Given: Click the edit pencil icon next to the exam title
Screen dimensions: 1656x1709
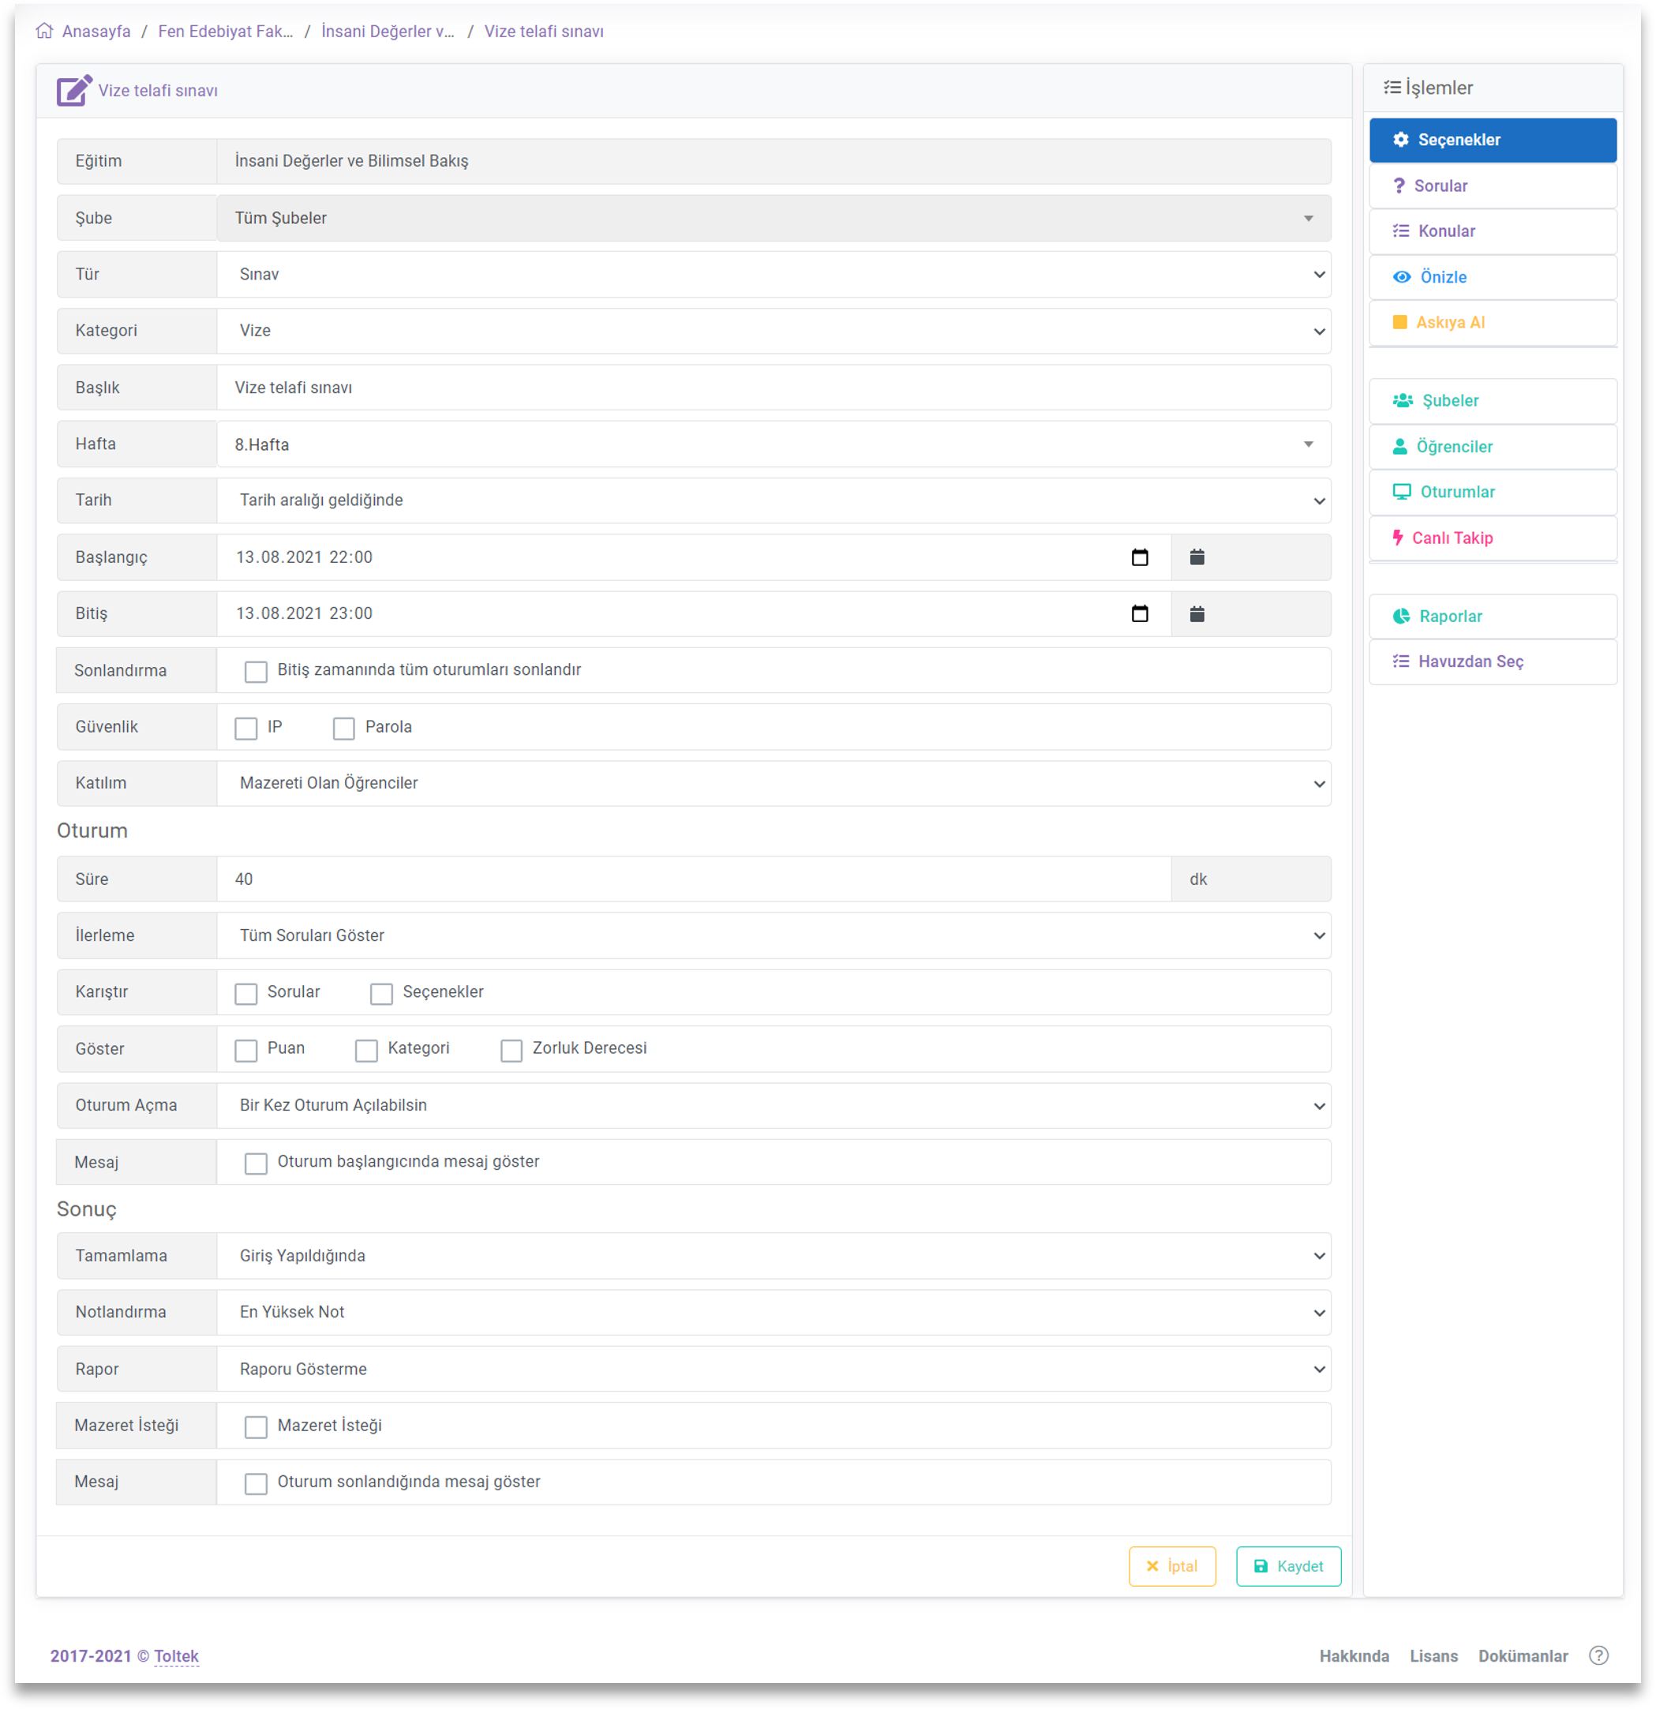Looking at the screenshot, I should coord(74,91).
